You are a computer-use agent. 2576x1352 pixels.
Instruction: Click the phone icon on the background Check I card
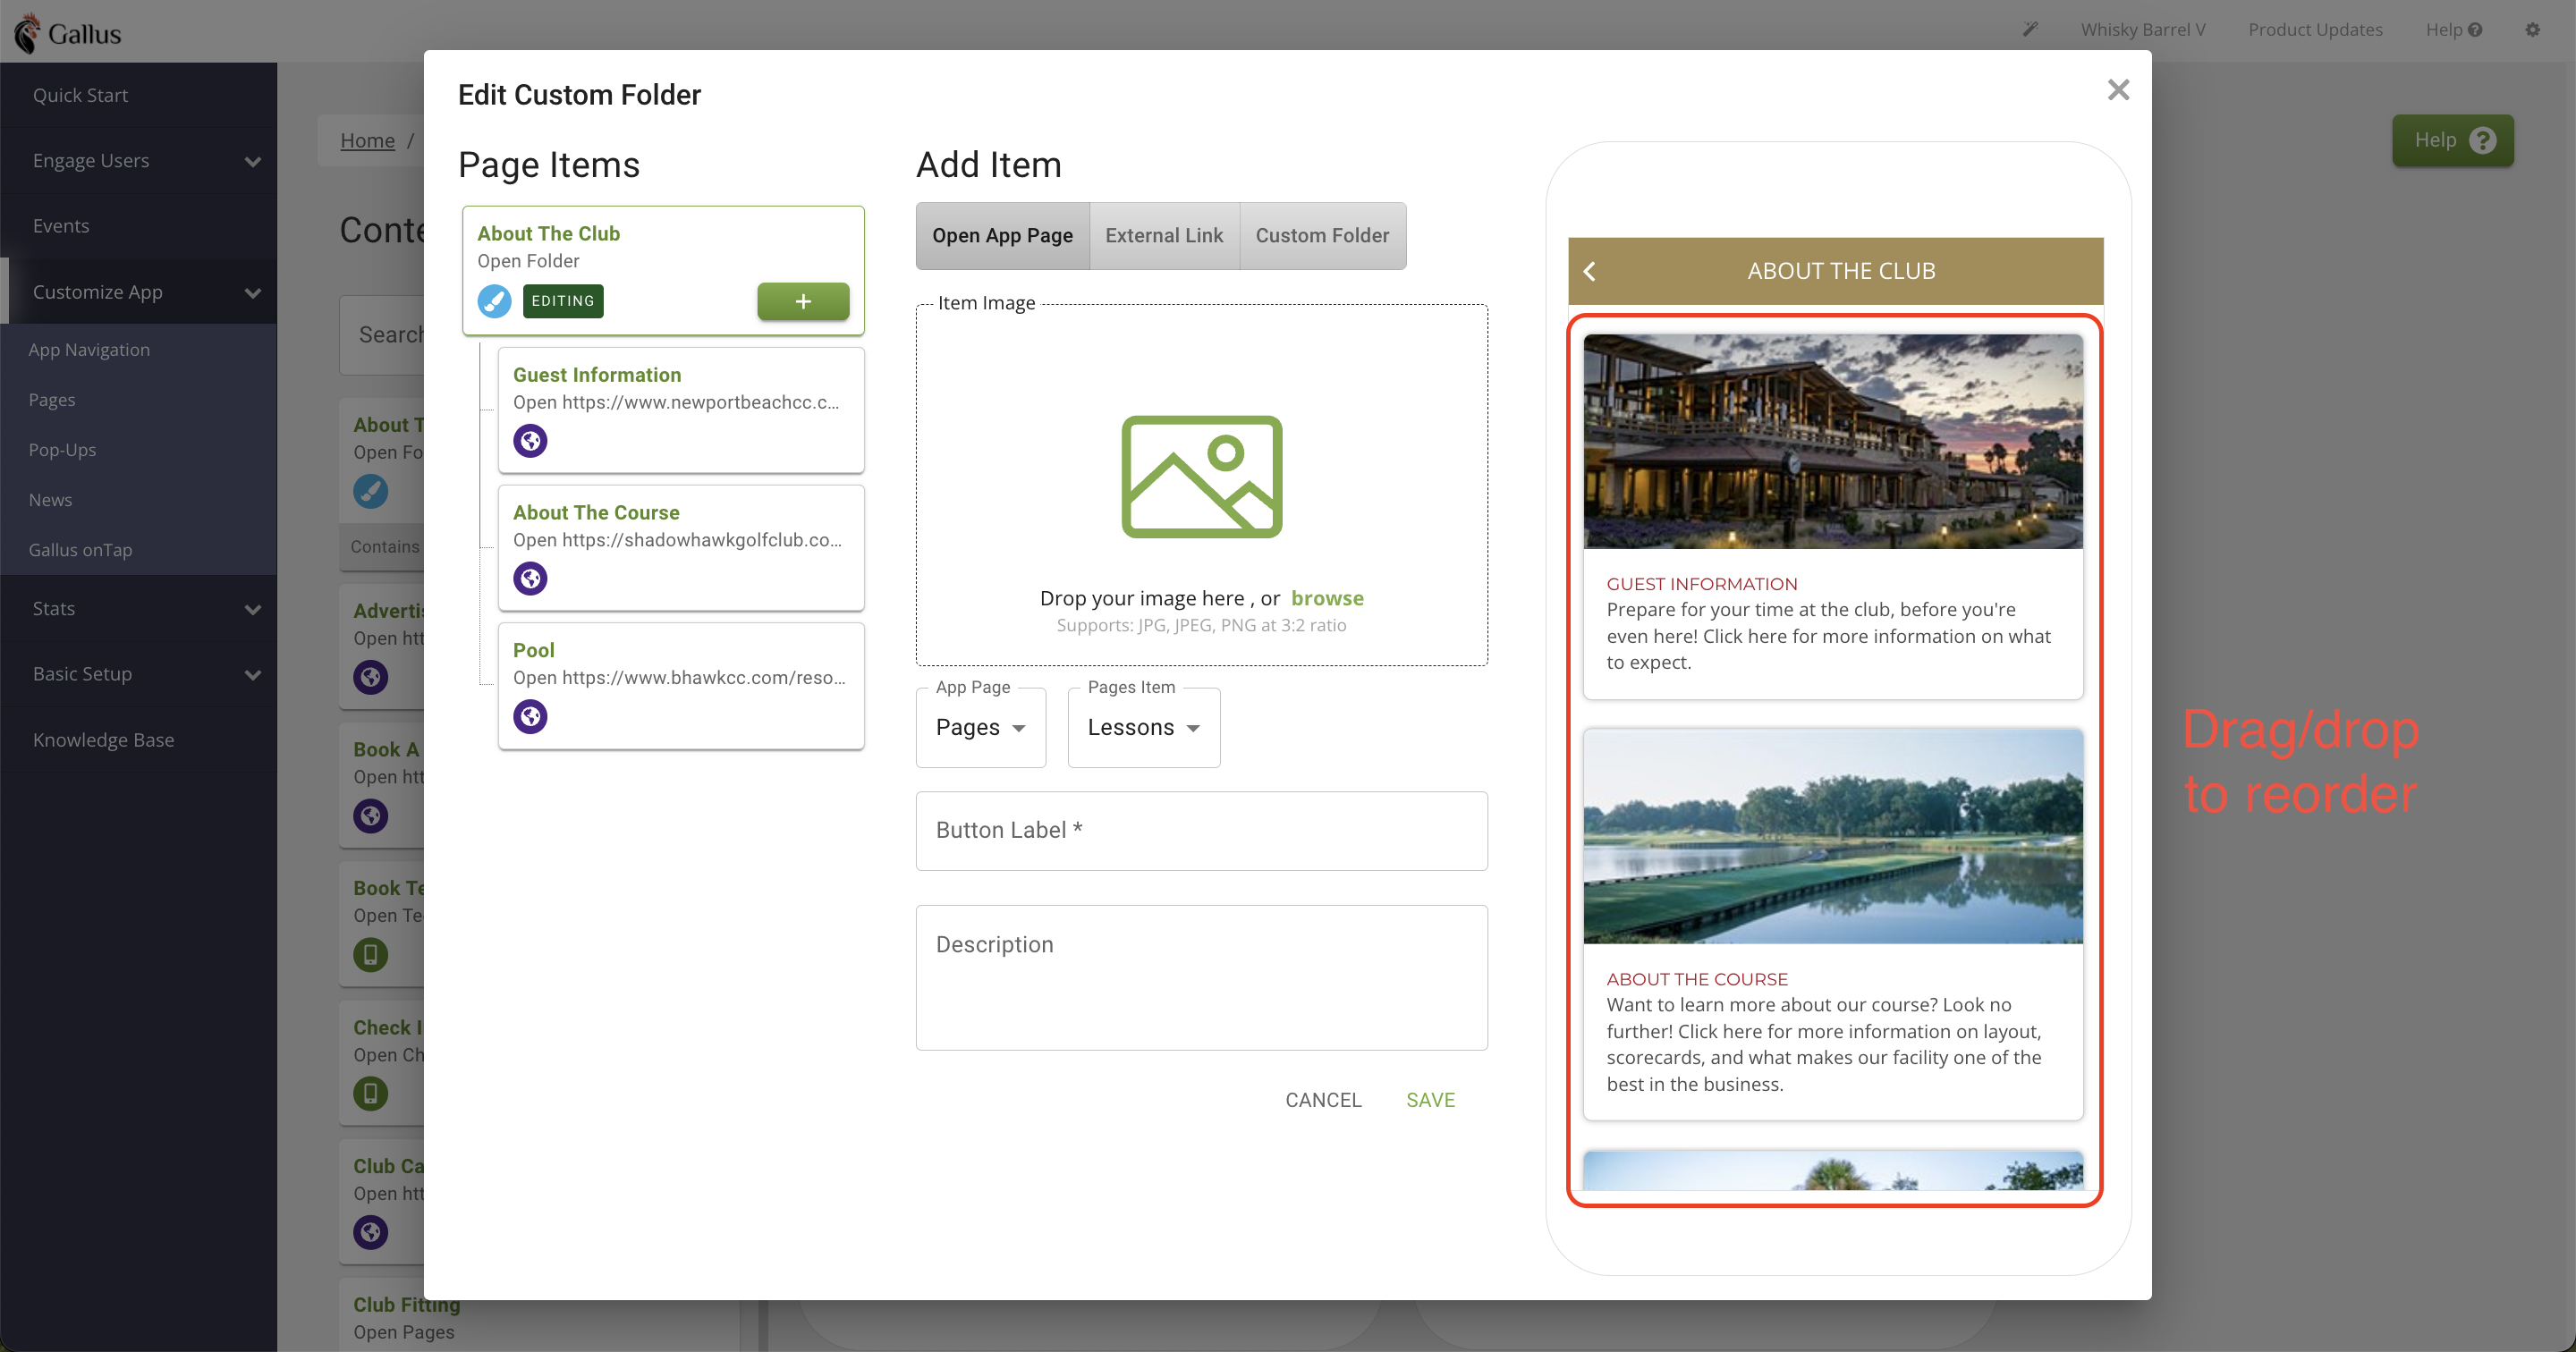click(x=370, y=1094)
